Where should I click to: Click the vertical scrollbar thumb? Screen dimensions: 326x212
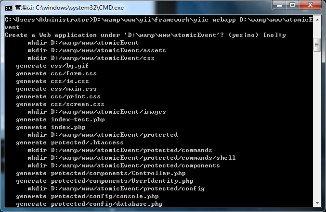pos(317,45)
